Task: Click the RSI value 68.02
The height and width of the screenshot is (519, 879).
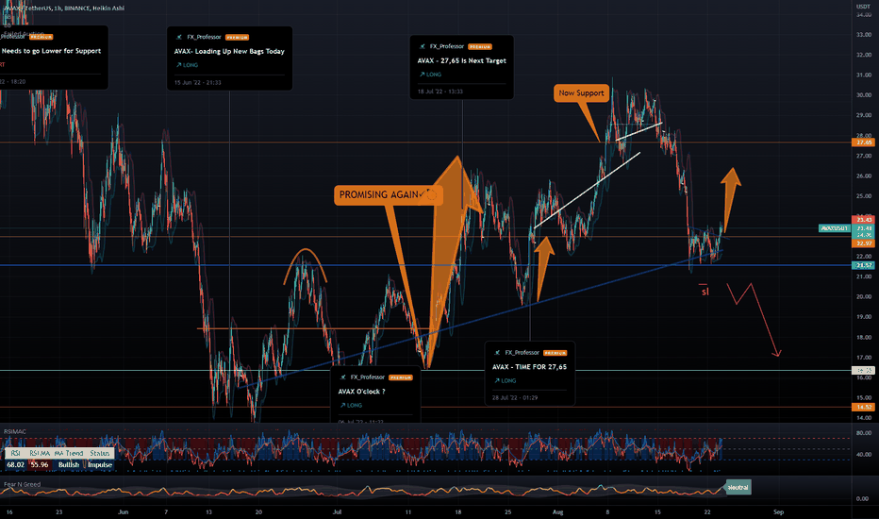Action: point(15,464)
